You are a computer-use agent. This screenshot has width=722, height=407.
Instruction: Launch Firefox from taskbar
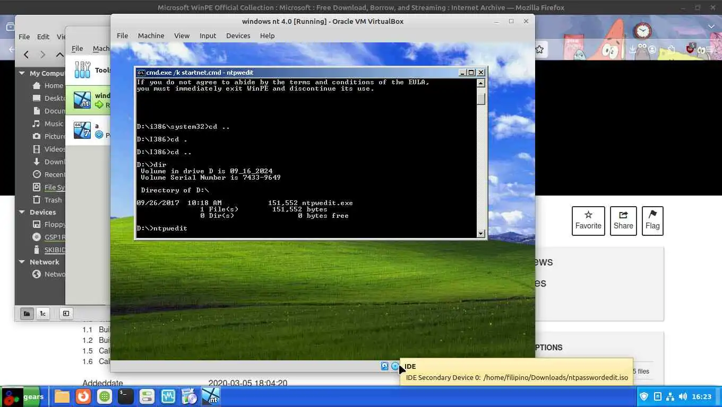tap(83, 396)
